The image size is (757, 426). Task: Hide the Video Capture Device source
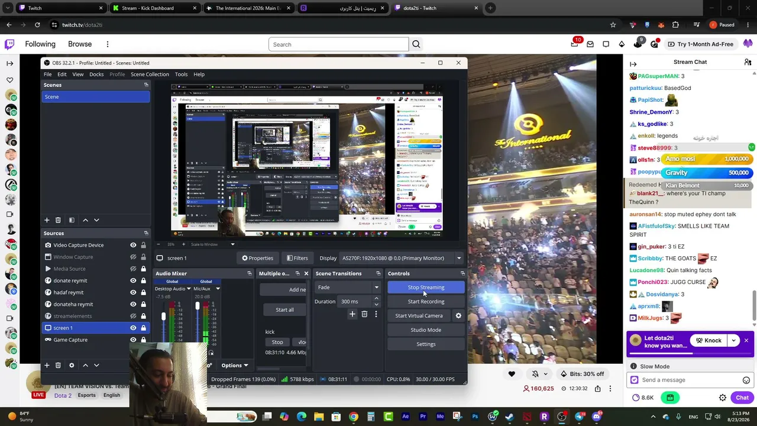point(133,245)
